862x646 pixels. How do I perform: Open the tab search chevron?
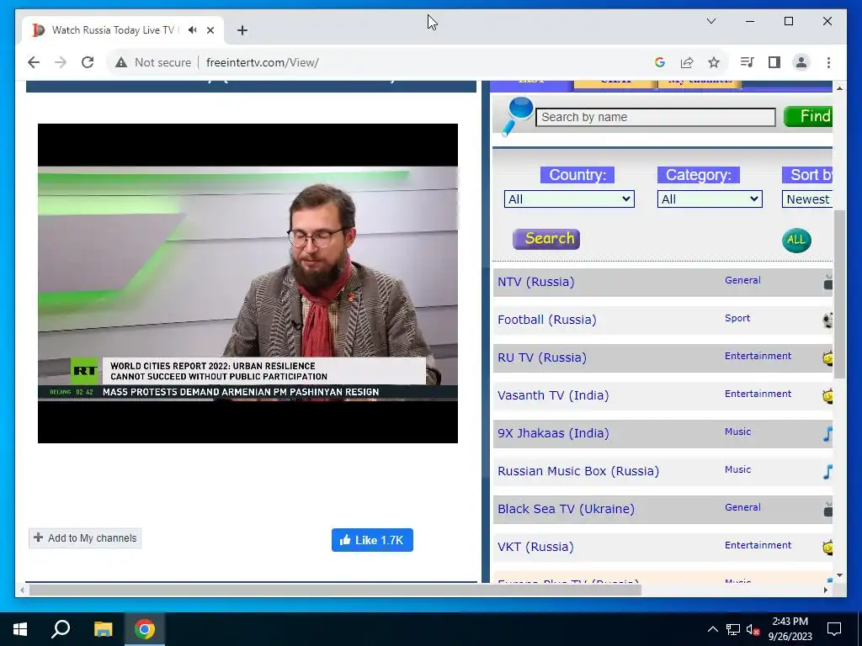point(711,21)
